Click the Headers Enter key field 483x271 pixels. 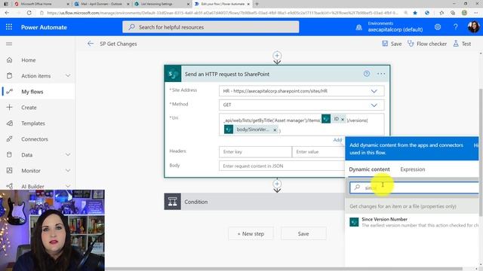point(255,152)
